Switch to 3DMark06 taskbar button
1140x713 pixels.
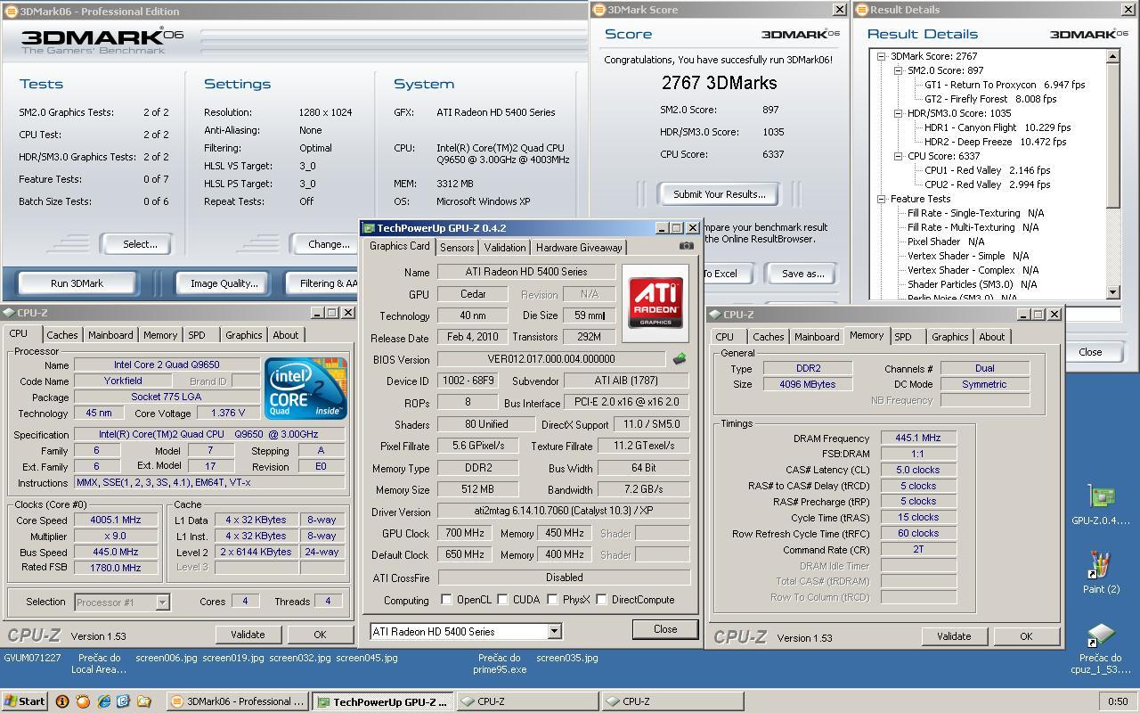(x=238, y=701)
